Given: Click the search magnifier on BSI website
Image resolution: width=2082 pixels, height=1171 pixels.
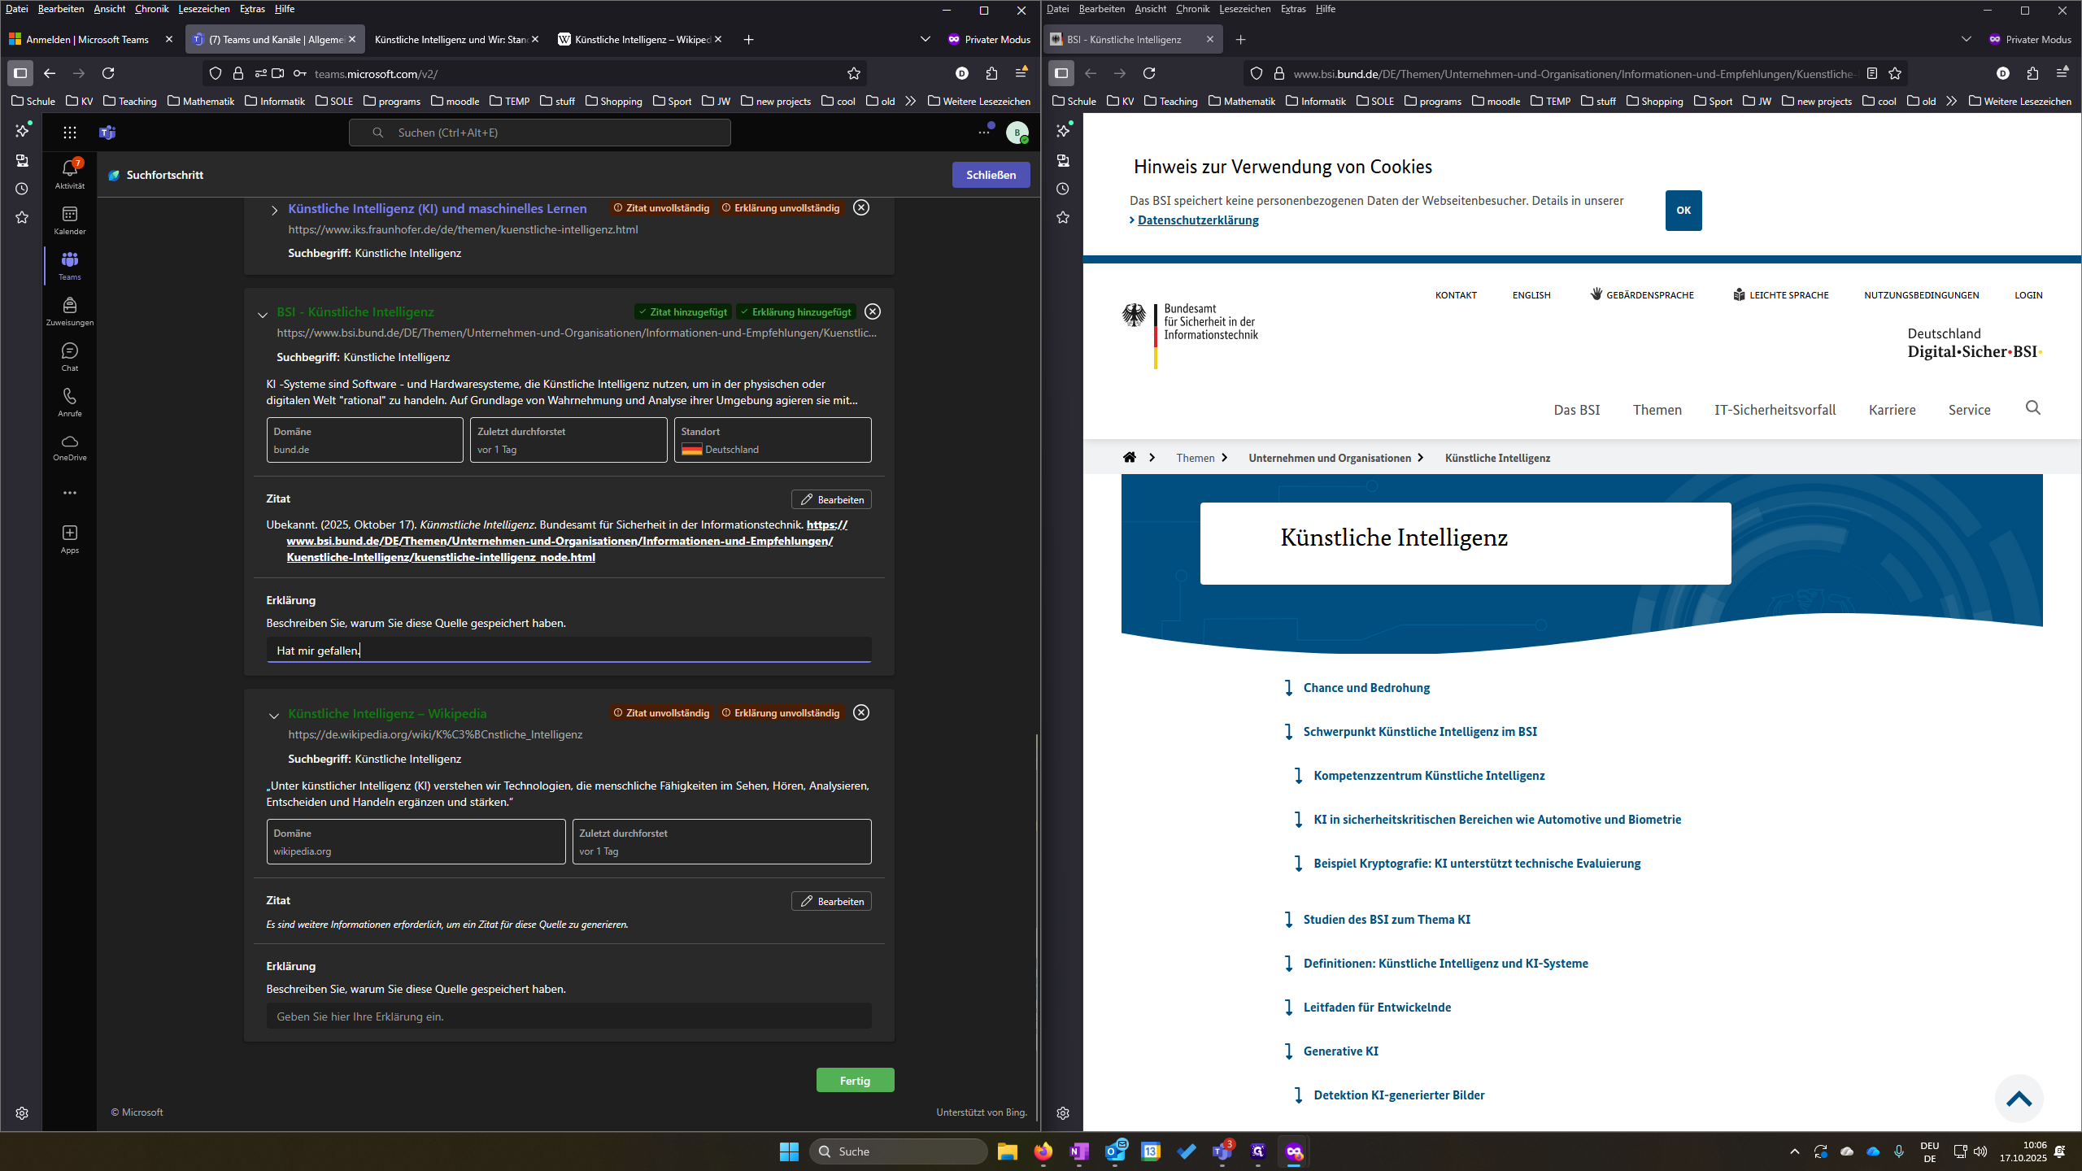Looking at the screenshot, I should 2033,408.
